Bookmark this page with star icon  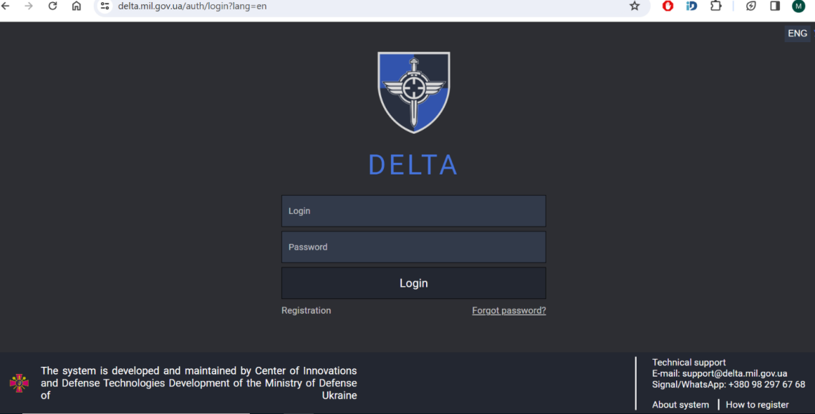[635, 6]
